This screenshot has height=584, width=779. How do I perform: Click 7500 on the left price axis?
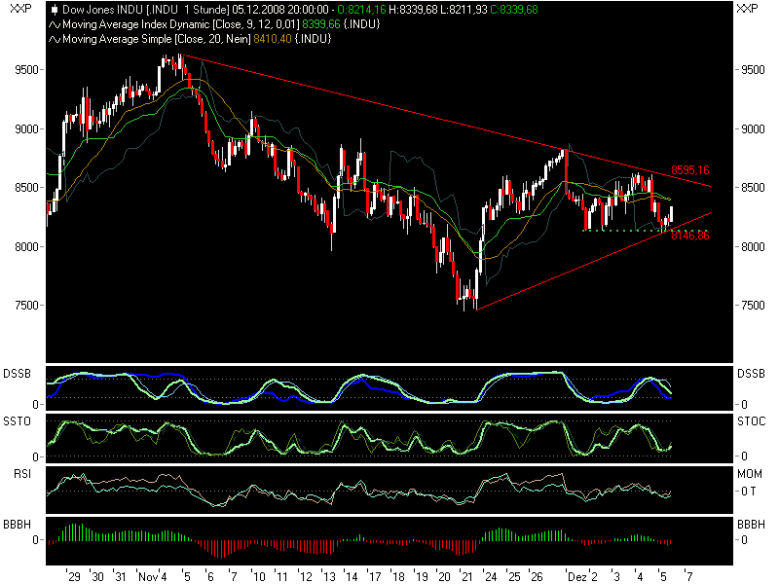[26, 306]
